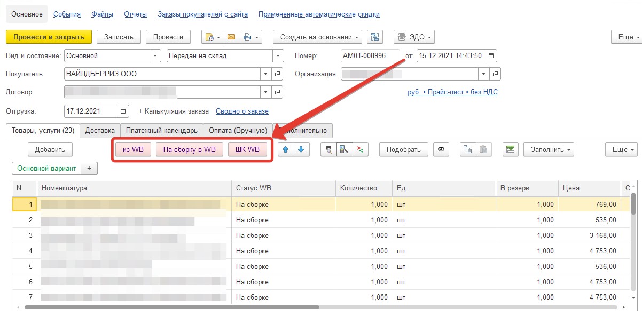Click the Количество column header
642x311 pixels.
click(x=363, y=188)
